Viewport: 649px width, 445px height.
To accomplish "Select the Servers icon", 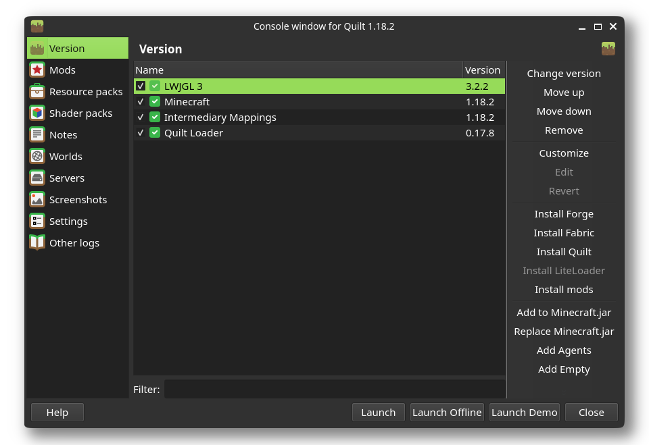I will click(x=37, y=178).
